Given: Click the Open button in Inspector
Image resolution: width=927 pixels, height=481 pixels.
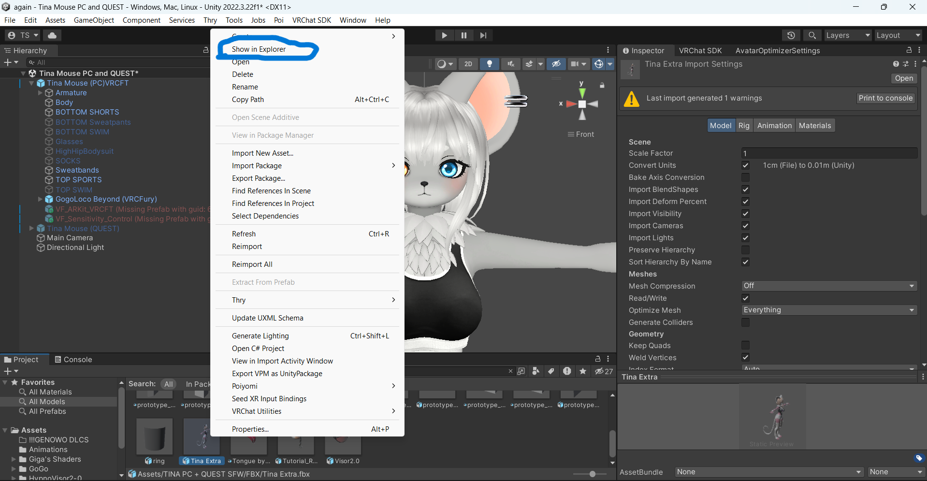Looking at the screenshot, I should (904, 78).
